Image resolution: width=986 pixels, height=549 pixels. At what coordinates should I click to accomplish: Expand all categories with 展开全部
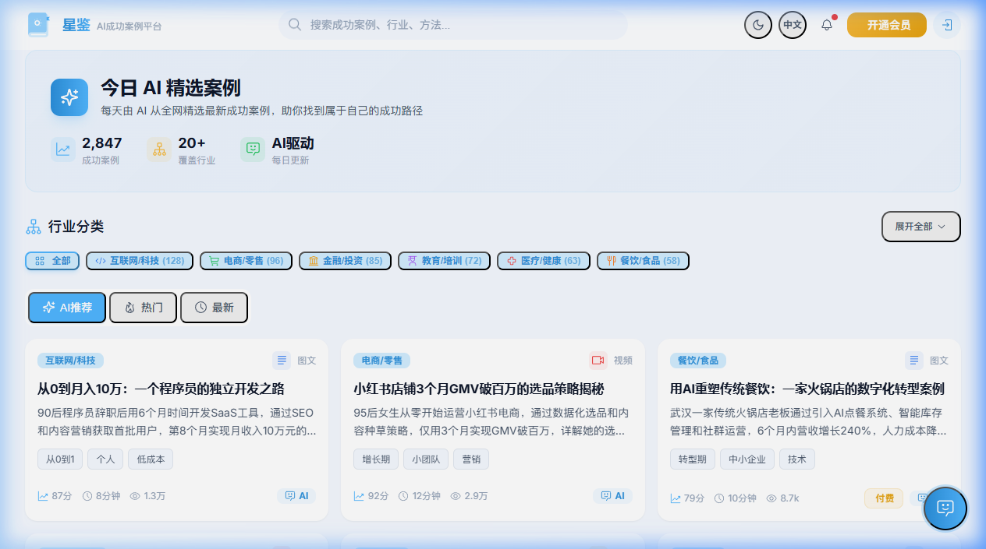coord(920,226)
